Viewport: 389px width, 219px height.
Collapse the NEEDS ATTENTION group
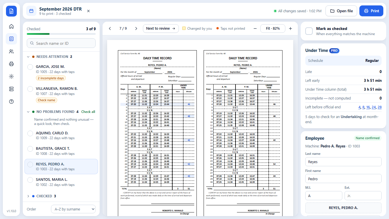(x=28, y=57)
